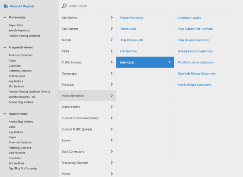
Task: Expand the Campaigns chevron arrow
Action: pos(112,73)
